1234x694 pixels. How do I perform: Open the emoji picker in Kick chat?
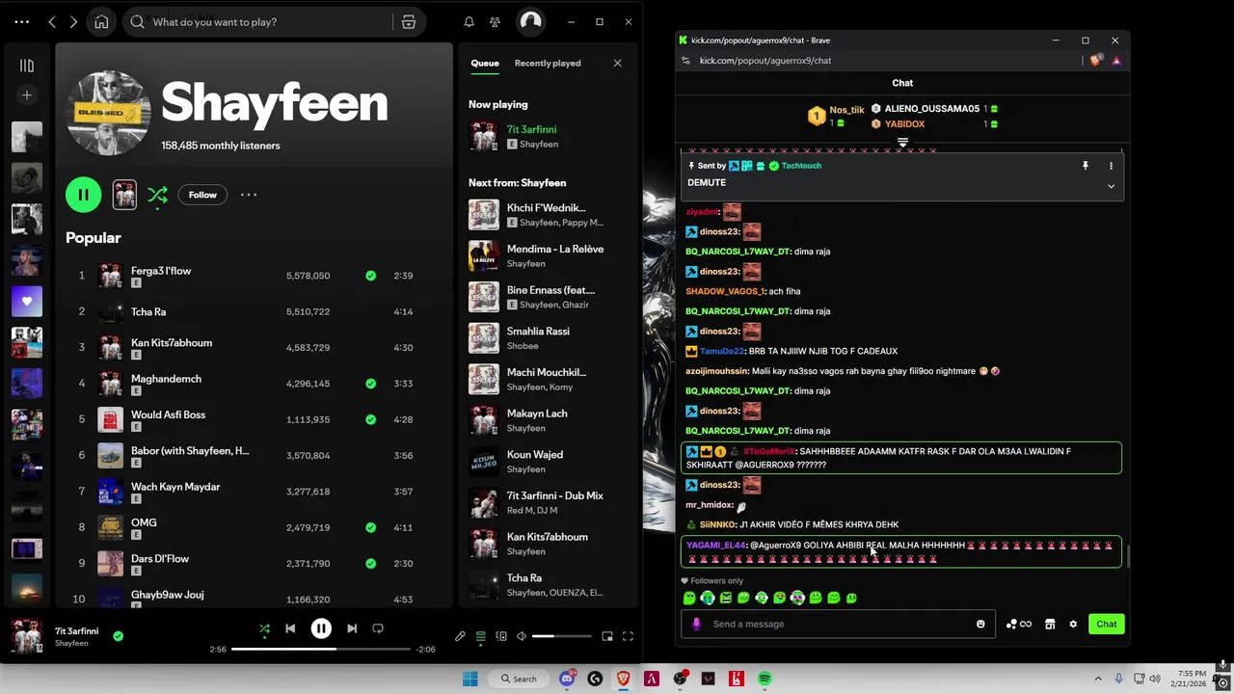(x=980, y=624)
